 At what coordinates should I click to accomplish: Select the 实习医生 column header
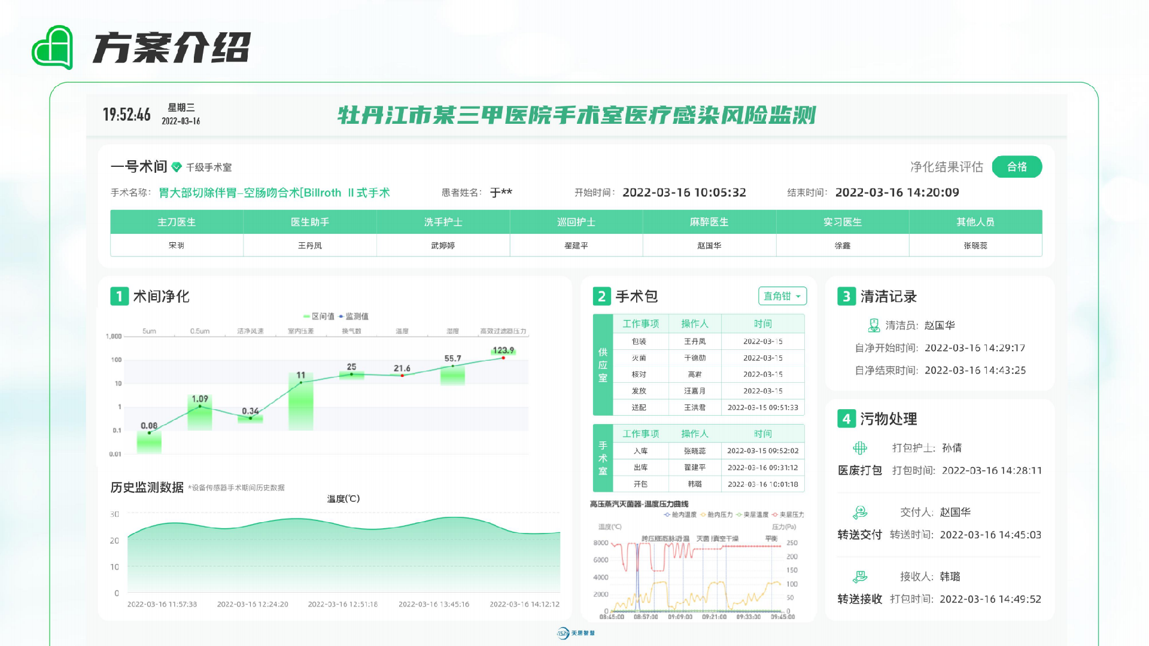tap(843, 222)
